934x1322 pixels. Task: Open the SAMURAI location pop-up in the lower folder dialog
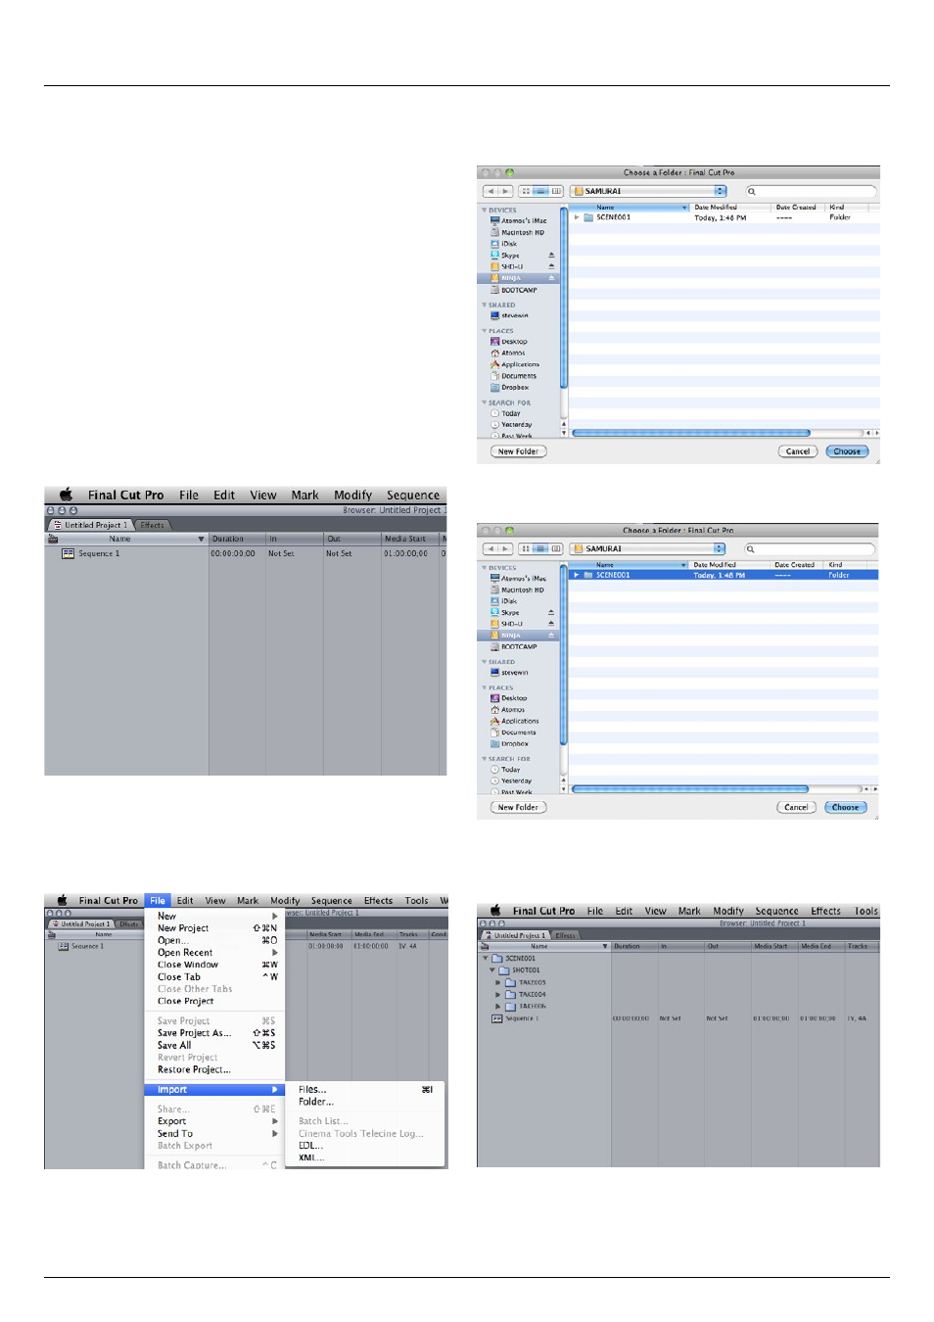(648, 548)
